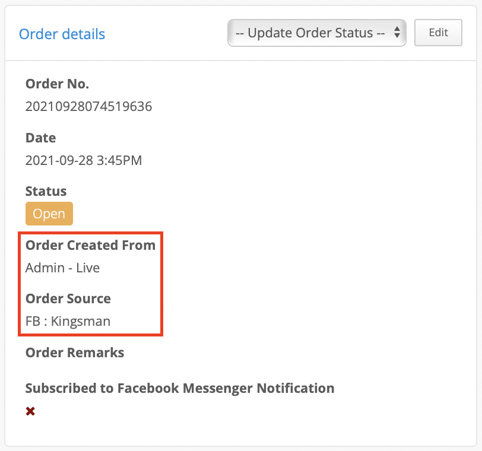Click inside the red highlighted region
This screenshot has height=451, width=482.
(x=90, y=283)
